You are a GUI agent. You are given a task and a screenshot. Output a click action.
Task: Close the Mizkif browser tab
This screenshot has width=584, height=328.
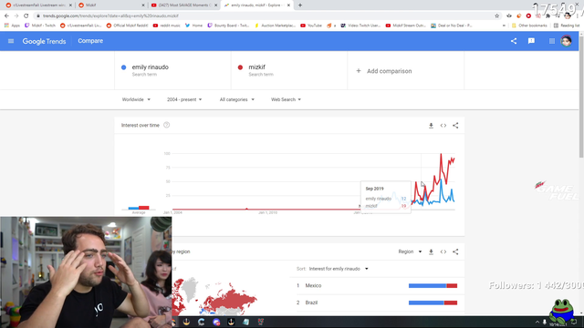[143, 5]
